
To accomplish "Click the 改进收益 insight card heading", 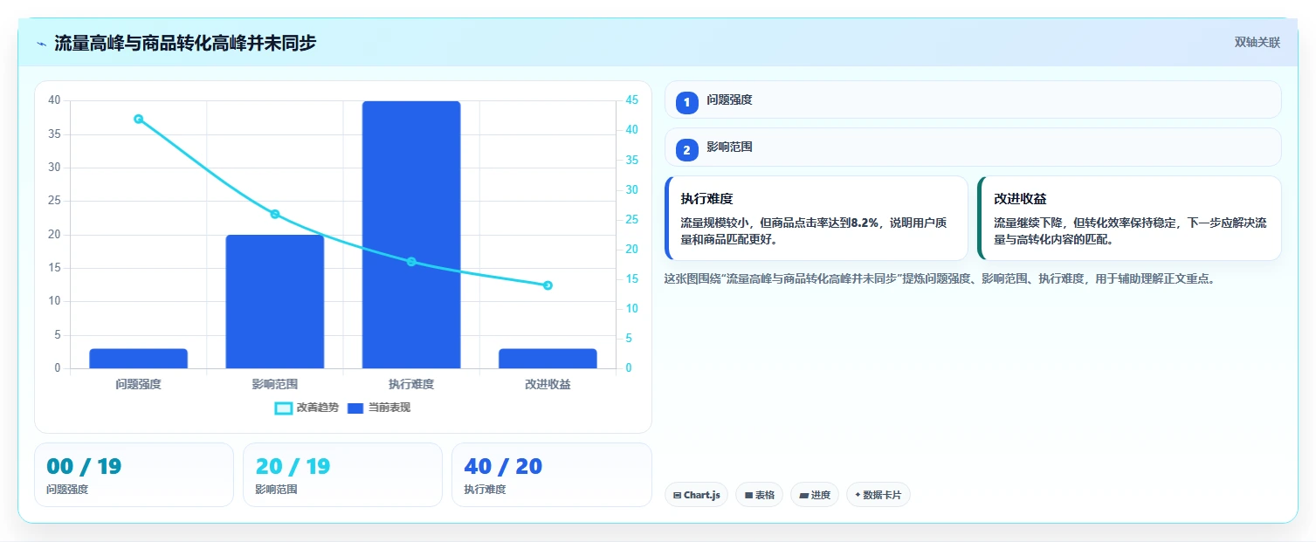I will (x=1020, y=199).
